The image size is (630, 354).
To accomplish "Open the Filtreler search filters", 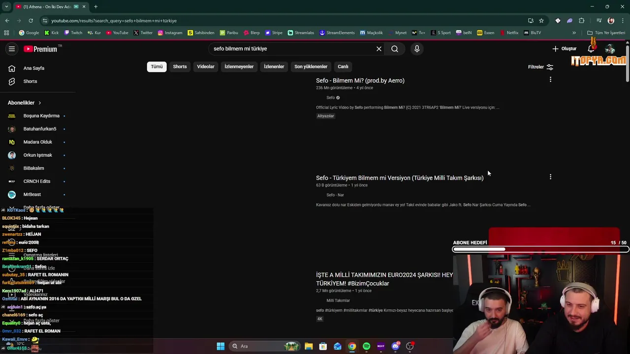I will coord(540,67).
